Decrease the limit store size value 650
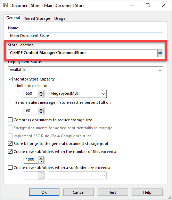 coord(41,96)
